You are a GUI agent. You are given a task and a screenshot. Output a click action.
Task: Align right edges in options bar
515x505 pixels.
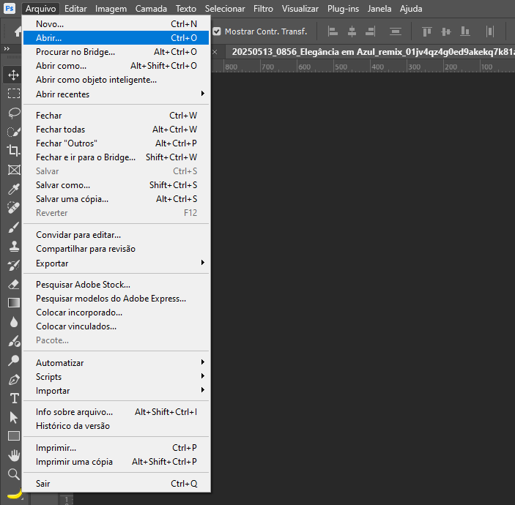coord(371,31)
